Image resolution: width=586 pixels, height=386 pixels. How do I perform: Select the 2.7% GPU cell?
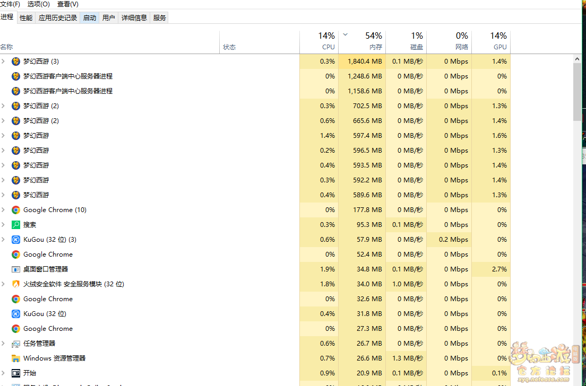coord(490,269)
